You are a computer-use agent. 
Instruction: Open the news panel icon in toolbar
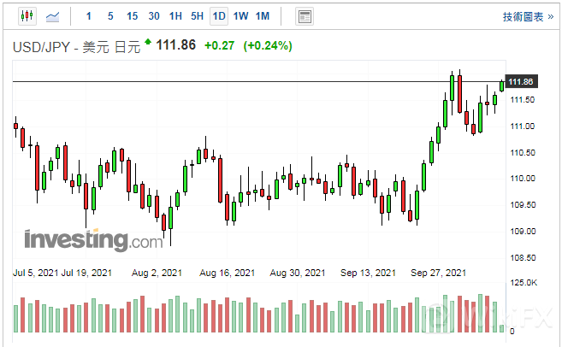click(x=304, y=16)
